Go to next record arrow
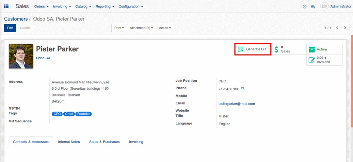The width and height of the screenshot is (353, 162). coord(345,28)
